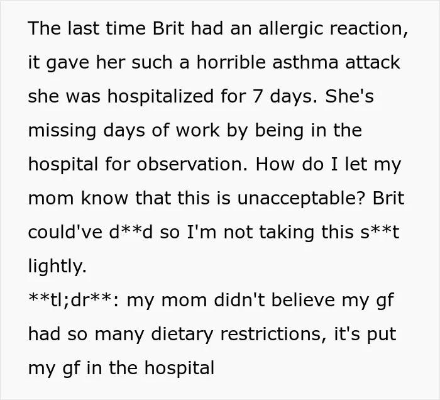This screenshot has height=400, width=440.
Task: Click the word "work" in line four
Action: coord(197,130)
